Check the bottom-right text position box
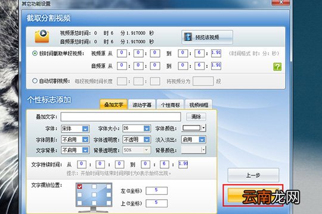Viewport: 322px width, 214px height. (109, 203)
